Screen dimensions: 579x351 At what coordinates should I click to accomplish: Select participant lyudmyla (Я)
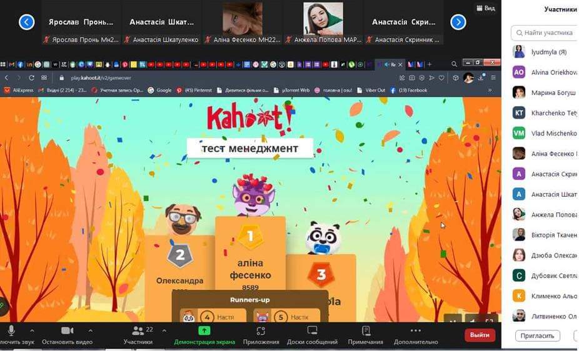click(x=545, y=52)
